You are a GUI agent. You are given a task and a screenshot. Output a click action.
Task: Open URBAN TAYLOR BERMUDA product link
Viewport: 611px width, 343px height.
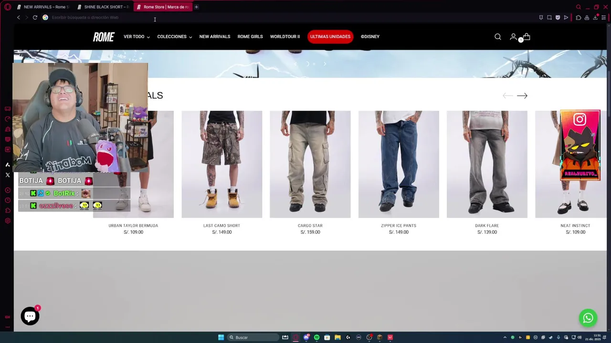click(133, 226)
